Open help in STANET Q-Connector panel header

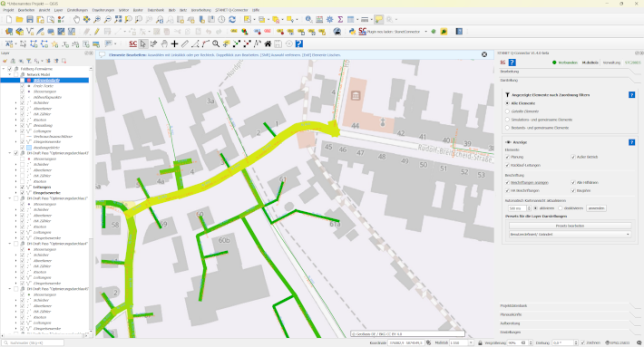[512, 63]
